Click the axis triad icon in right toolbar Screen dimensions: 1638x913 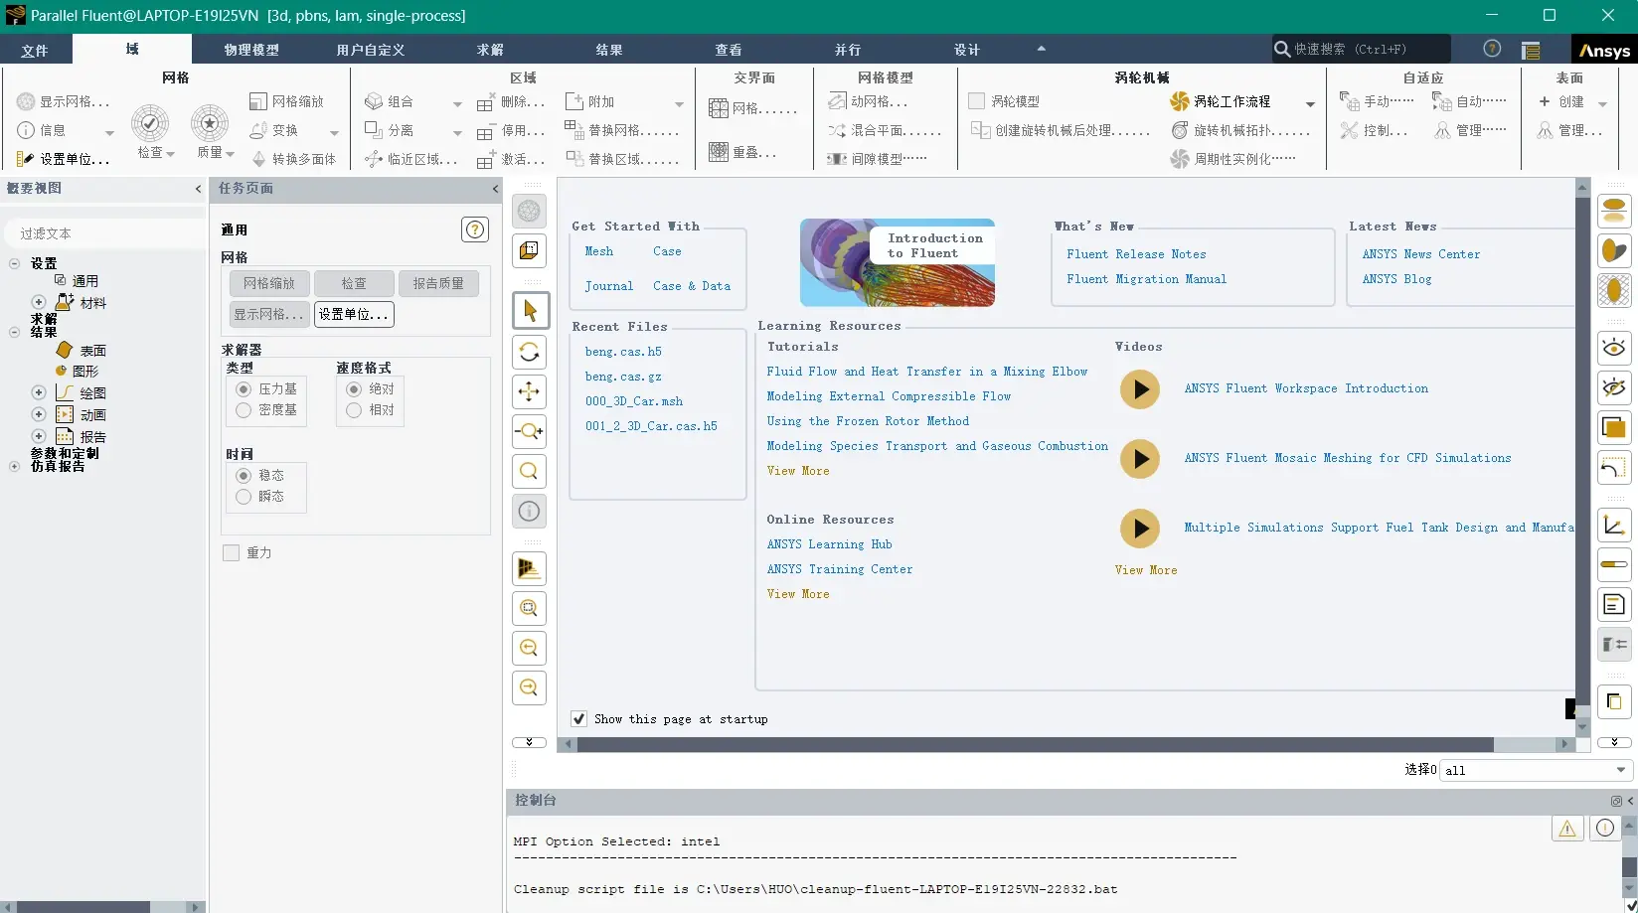coord(1614,526)
